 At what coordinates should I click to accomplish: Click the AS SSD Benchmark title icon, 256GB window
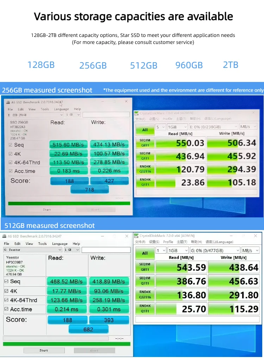click(x=8, y=102)
